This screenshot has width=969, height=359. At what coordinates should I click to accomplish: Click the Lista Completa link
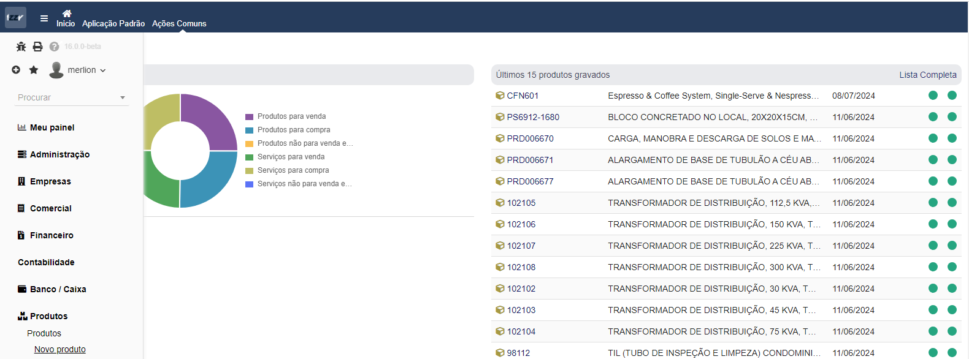coord(927,75)
